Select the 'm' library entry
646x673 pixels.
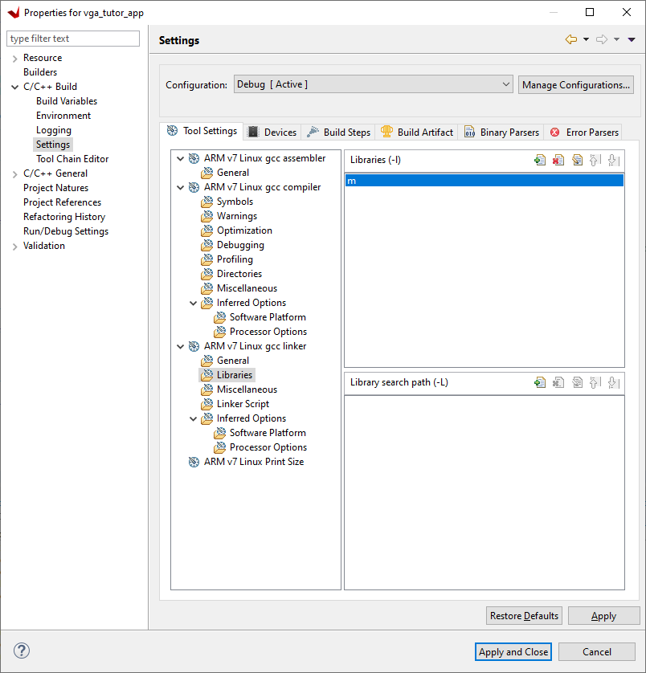coord(484,181)
